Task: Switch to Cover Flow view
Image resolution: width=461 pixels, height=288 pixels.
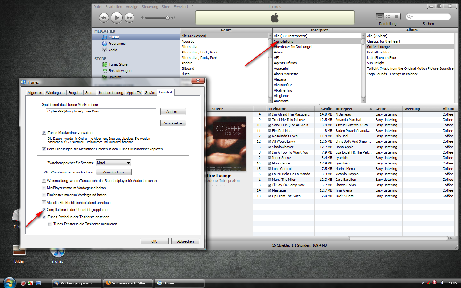Action: point(397,16)
